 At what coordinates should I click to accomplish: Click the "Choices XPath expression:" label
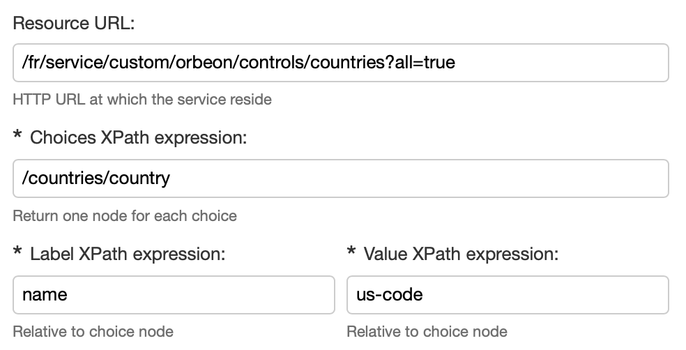point(139,137)
